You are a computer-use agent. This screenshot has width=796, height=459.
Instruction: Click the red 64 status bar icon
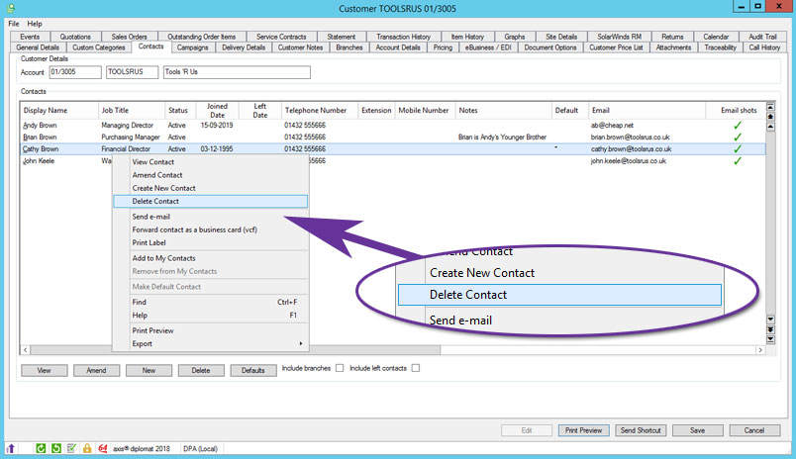coord(103,448)
